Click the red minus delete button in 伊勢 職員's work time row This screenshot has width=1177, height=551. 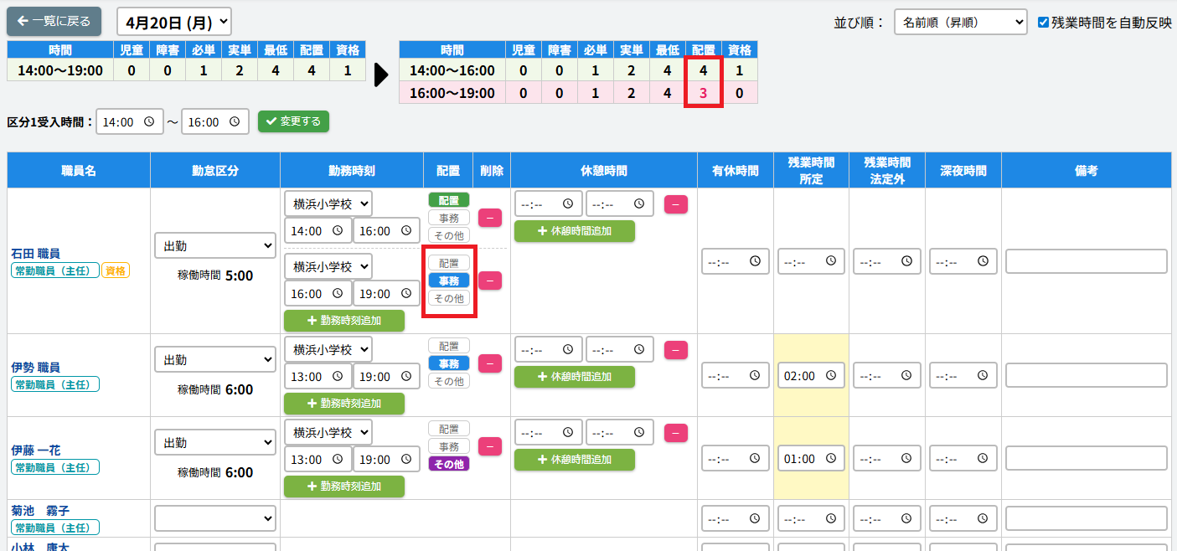489,363
